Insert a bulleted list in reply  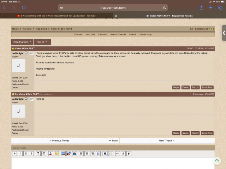(x=98, y=154)
